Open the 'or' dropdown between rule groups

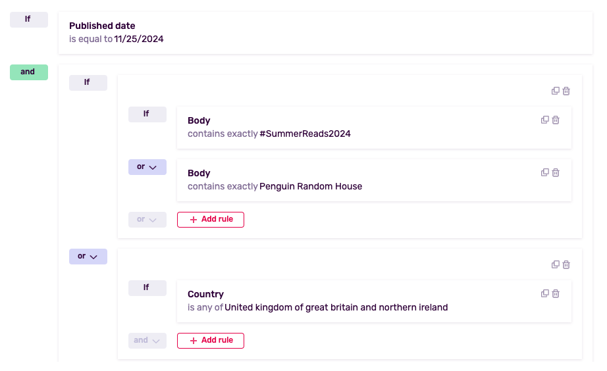tap(88, 257)
